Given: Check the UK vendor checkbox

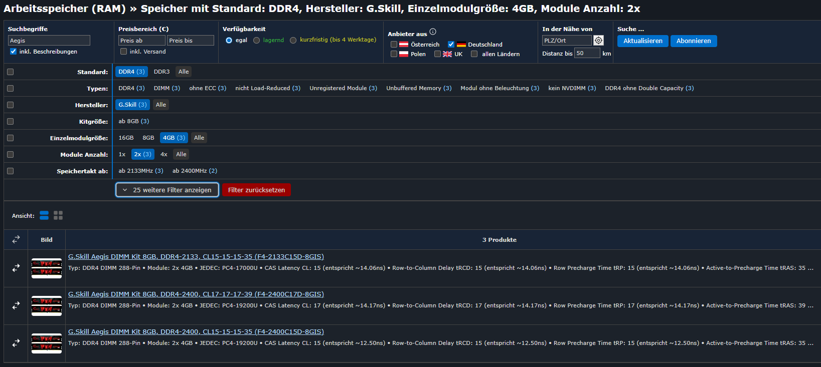Looking at the screenshot, I should tap(437, 54).
